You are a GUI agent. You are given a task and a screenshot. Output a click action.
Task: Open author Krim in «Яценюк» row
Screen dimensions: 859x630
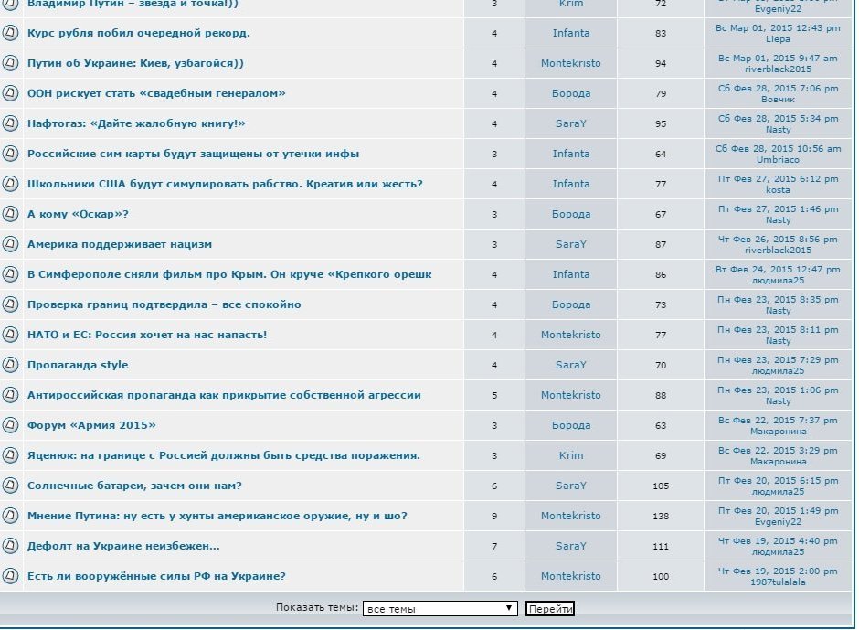(x=571, y=455)
